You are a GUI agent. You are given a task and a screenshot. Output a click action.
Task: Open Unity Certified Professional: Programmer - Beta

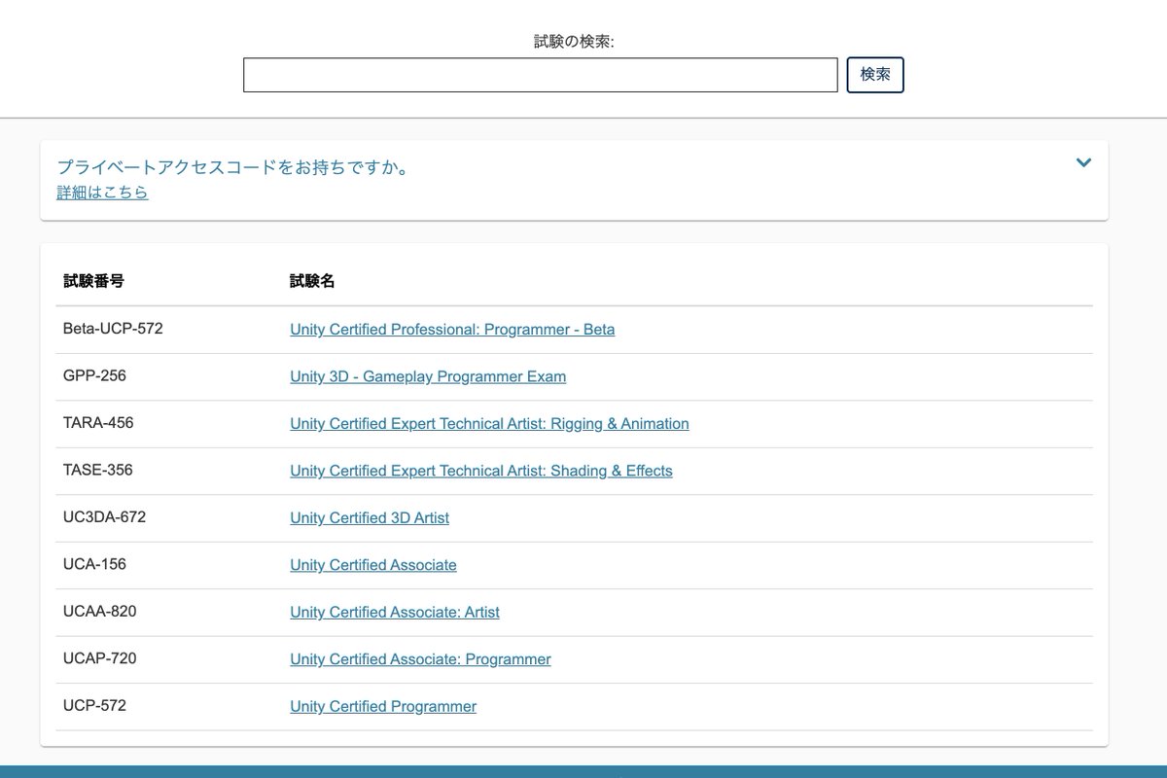pos(452,330)
